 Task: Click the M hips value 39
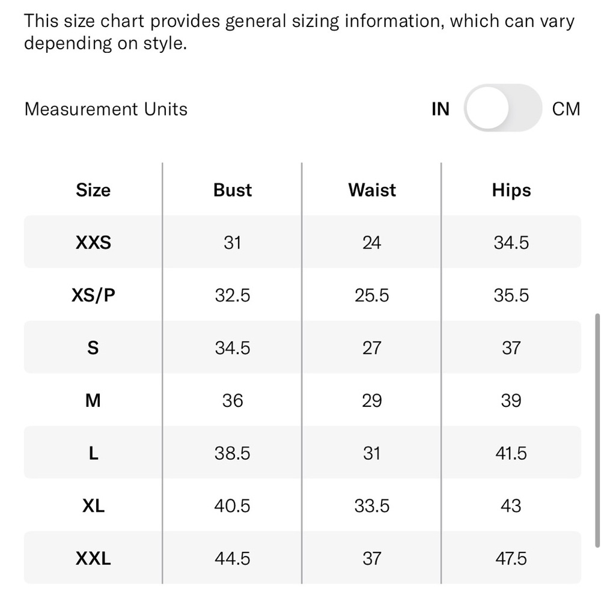pyautogui.click(x=511, y=401)
